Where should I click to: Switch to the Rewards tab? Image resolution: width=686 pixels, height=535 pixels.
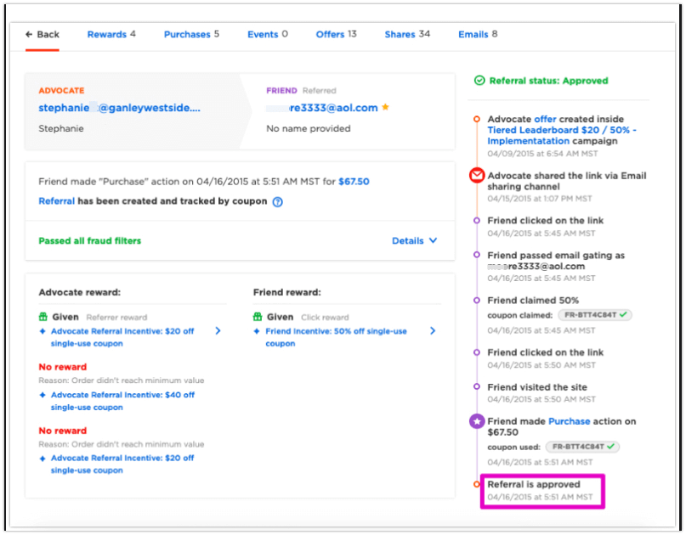click(111, 34)
